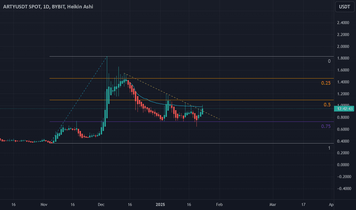Click the Mar date axis label
The image size is (356, 210).
coord(273,205)
